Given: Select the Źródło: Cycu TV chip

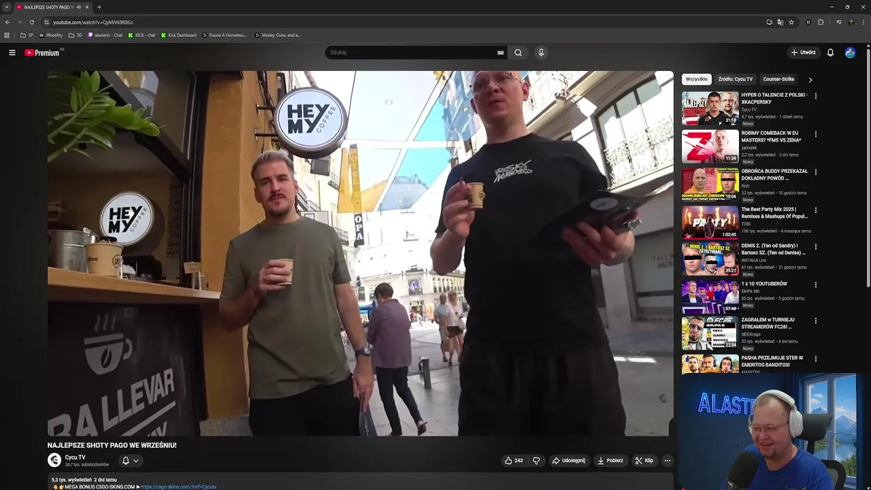Looking at the screenshot, I should pos(735,80).
